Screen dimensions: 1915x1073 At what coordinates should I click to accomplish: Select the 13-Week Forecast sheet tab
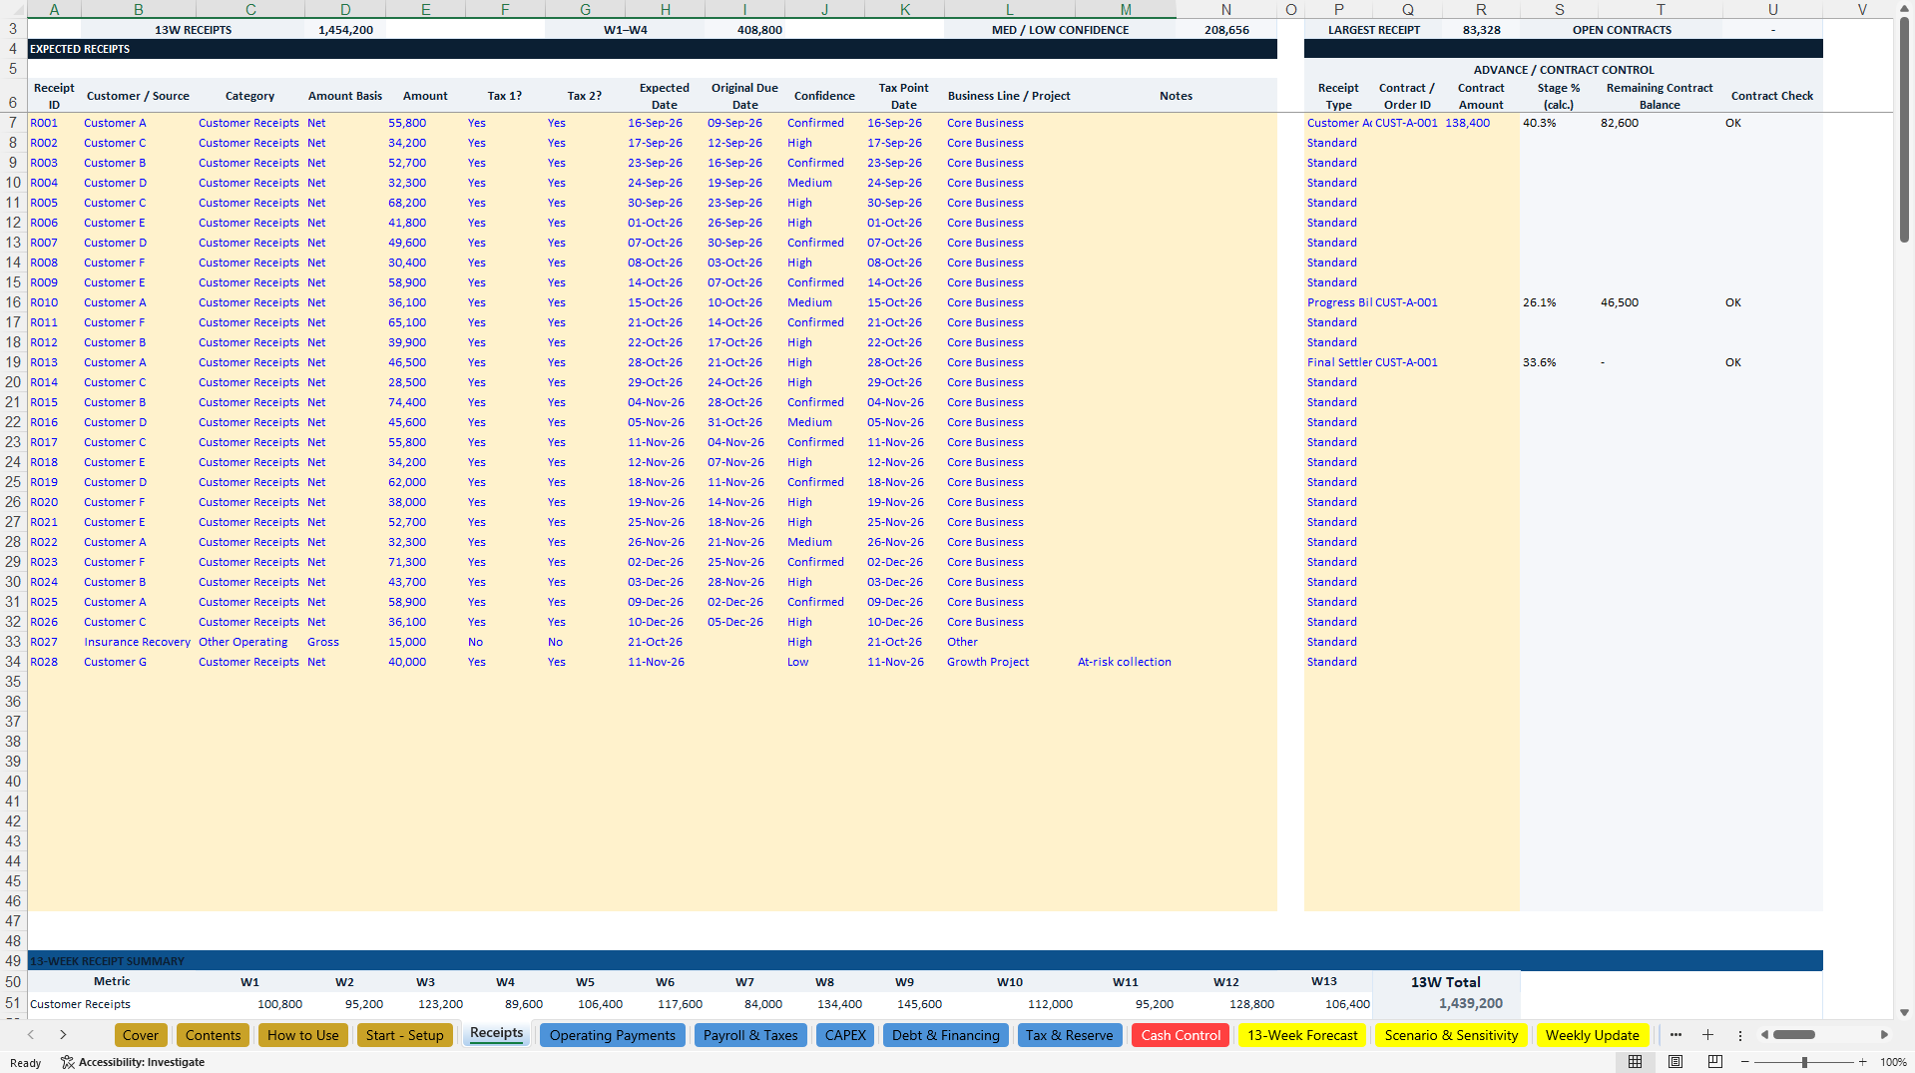[1302, 1035]
